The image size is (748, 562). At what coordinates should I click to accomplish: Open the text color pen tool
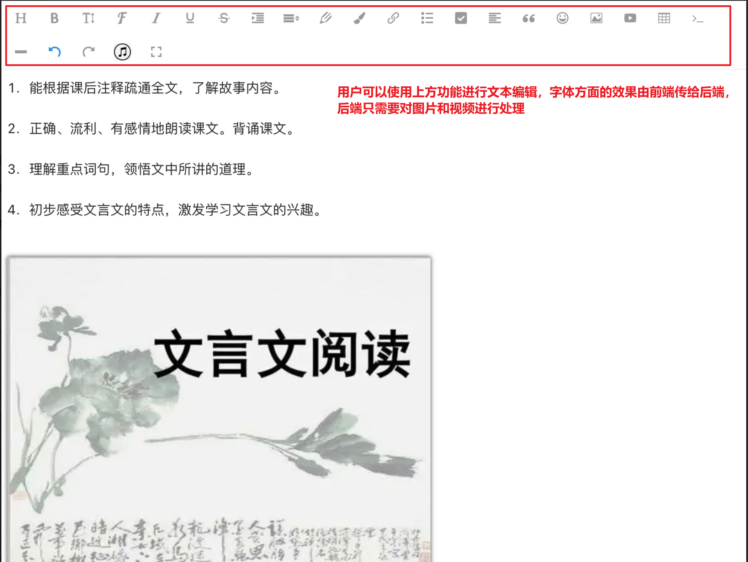coord(325,18)
